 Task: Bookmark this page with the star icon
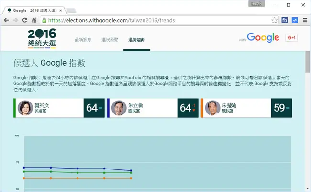pyautogui.click(x=274, y=20)
